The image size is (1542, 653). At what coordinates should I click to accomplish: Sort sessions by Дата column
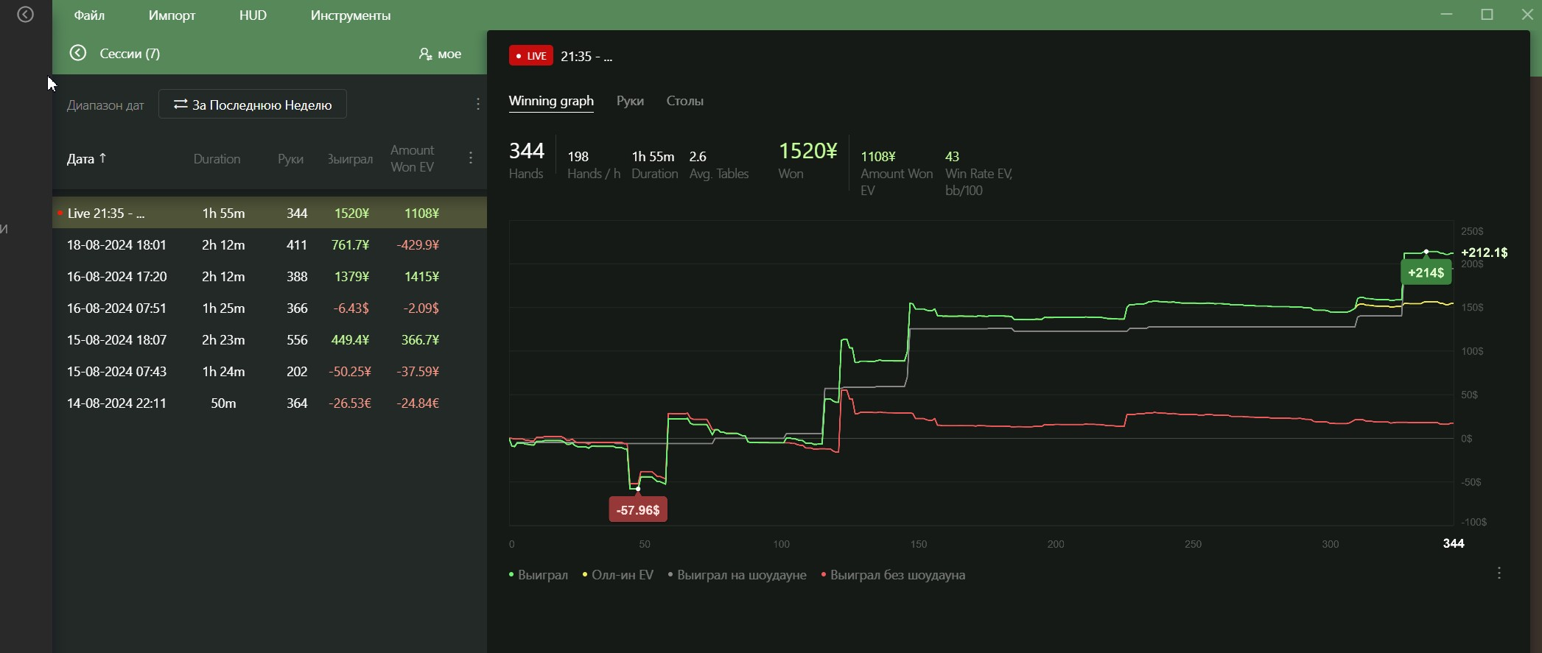[86, 158]
